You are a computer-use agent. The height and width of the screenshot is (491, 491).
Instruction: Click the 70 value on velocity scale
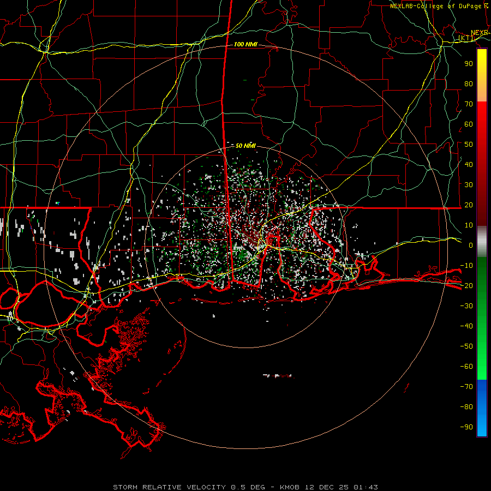(469, 104)
